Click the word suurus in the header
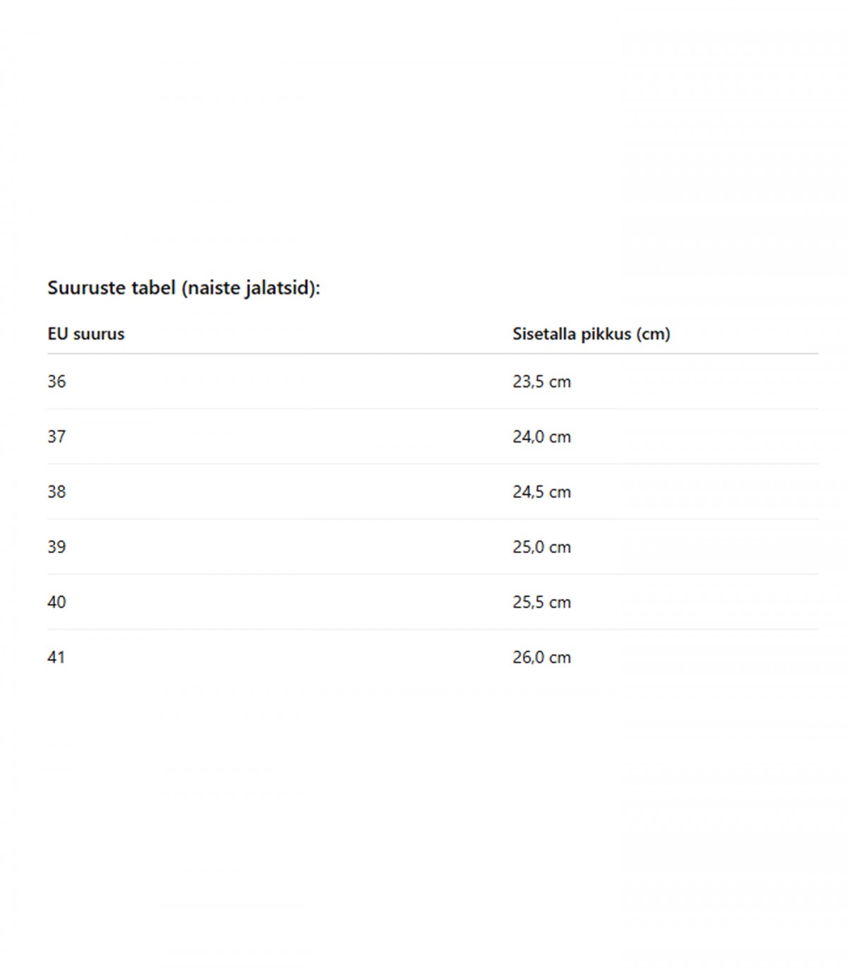The width and height of the screenshot is (848, 969). pyautogui.click(x=99, y=334)
